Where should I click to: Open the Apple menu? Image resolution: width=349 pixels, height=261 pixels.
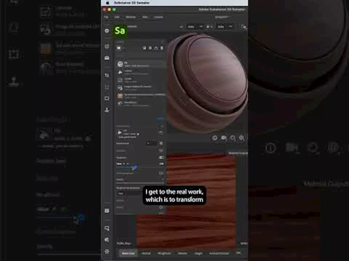[107, 3]
